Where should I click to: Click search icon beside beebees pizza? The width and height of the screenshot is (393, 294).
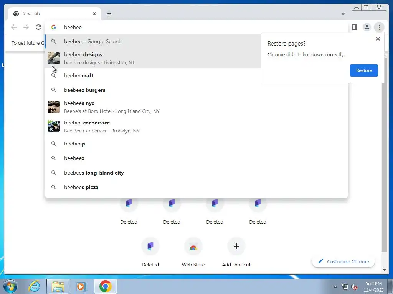click(54, 187)
